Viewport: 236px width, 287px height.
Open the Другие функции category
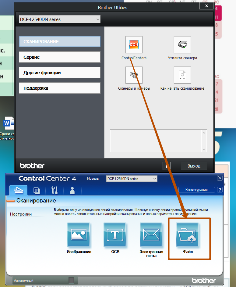[x=60, y=73]
